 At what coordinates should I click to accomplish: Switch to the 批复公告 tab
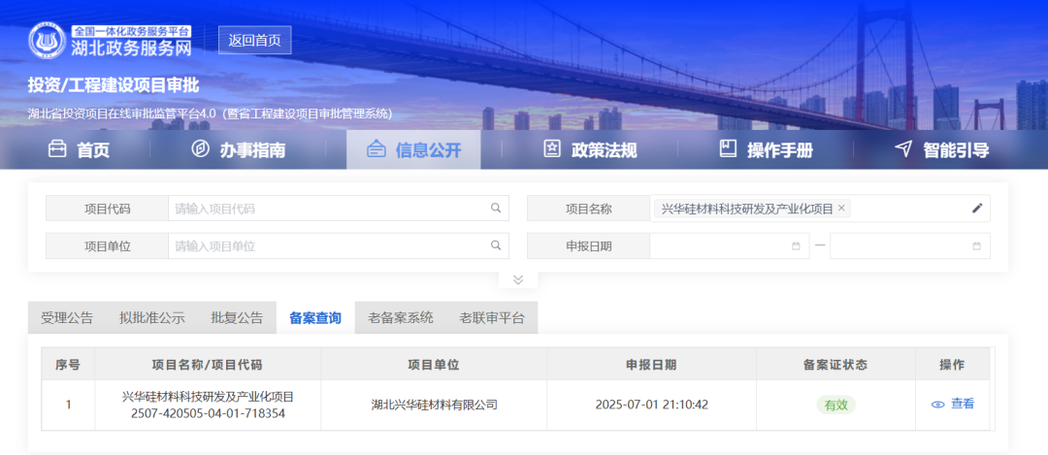click(237, 318)
